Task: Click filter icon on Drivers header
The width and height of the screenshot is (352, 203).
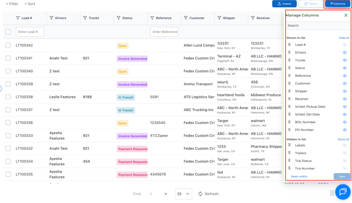Action: (51, 18)
